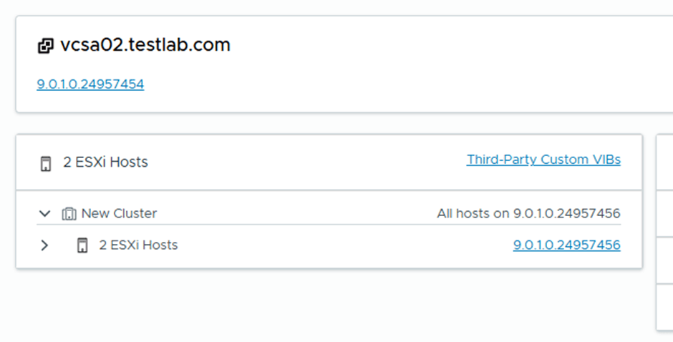Click the vCenter Server icon beside vcsa02.testlab.com
Screen dimensions: 673x342
[45, 47]
